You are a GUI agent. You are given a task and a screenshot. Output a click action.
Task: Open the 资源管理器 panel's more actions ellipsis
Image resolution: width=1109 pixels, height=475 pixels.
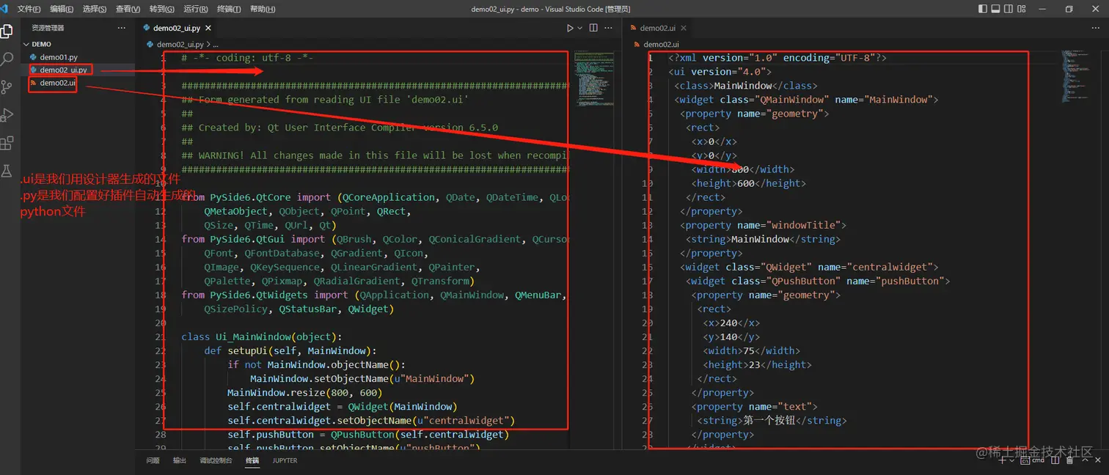121,28
